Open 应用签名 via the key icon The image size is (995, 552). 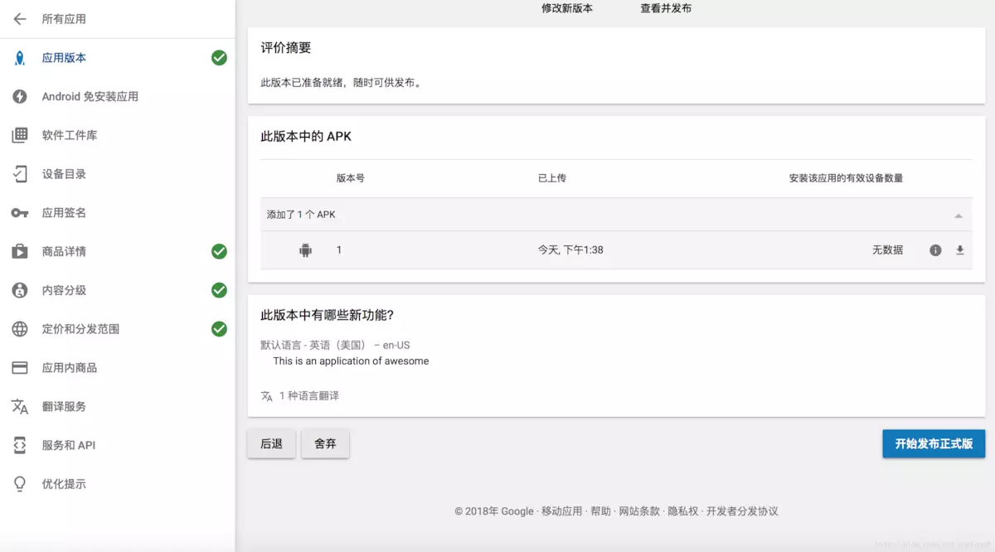(x=20, y=212)
